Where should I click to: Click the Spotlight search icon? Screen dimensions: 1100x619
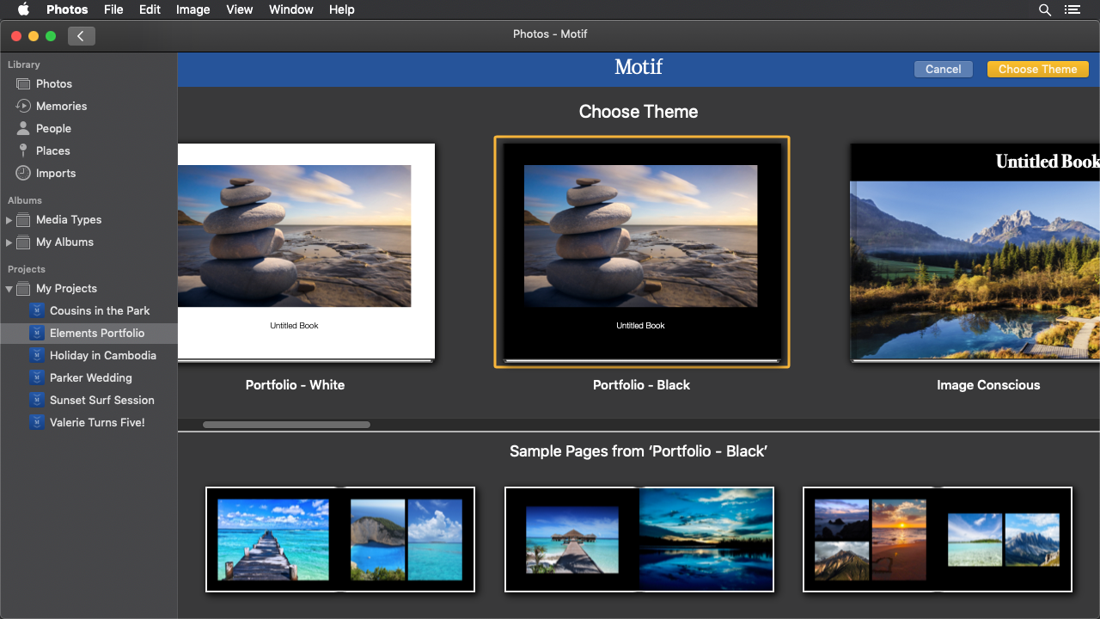tap(1045, 9)
